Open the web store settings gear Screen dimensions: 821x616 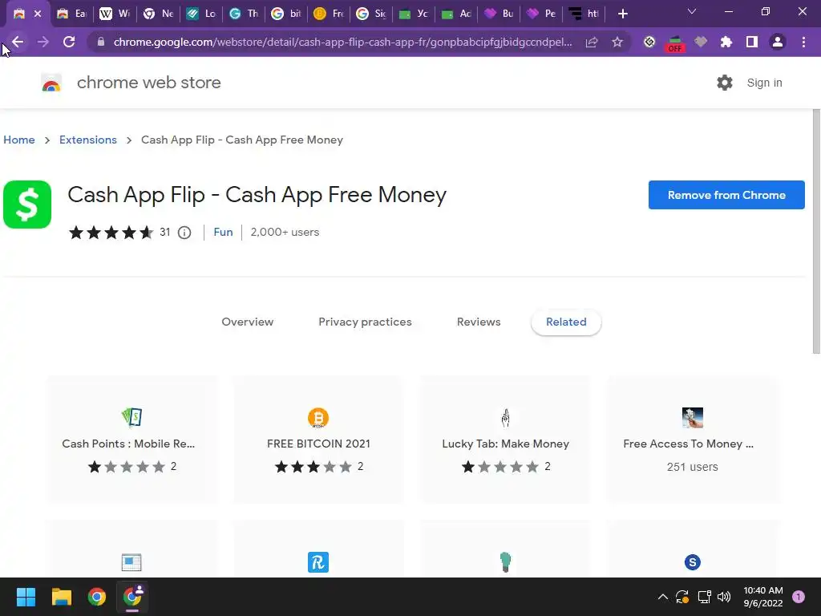pos(725,83)
